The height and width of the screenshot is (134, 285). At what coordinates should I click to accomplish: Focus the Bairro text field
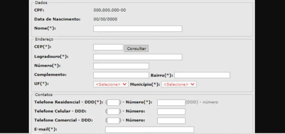point(202,75)
